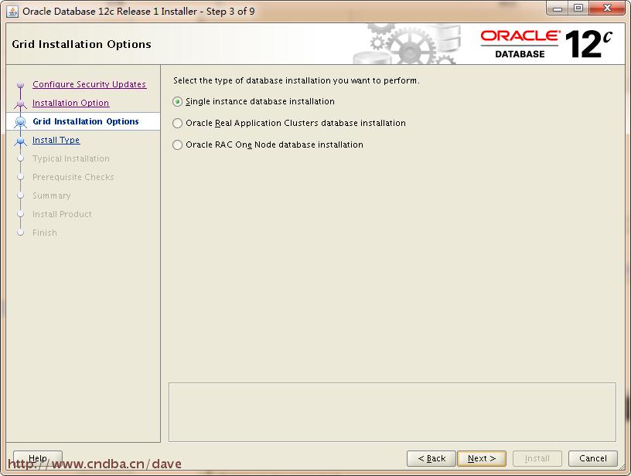Click the Summary step label
The width and height of the screenshot is (631, 476).
52,195
